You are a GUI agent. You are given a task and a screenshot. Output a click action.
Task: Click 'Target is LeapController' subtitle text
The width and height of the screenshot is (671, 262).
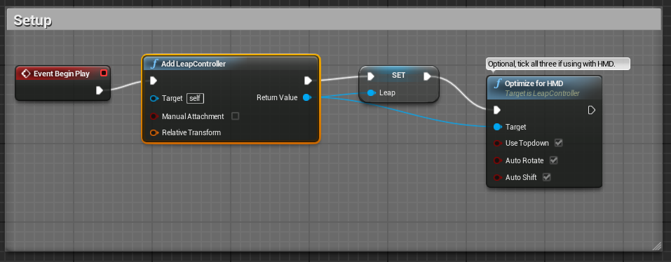point(542,93)
